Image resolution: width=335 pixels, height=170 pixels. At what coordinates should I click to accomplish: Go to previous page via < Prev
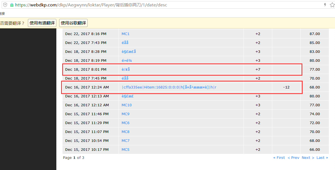293,158
